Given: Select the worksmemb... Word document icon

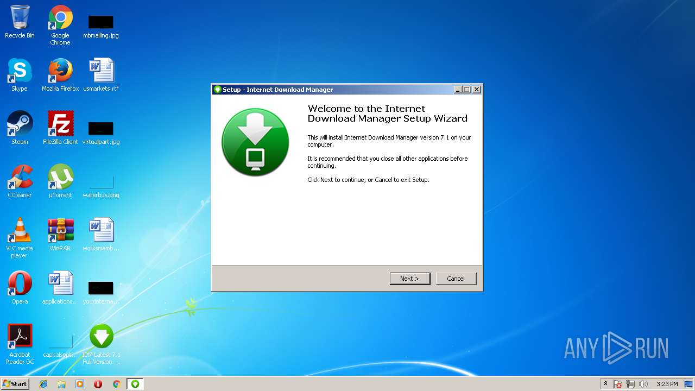Looking at the screenshot, I should (101, 235).
